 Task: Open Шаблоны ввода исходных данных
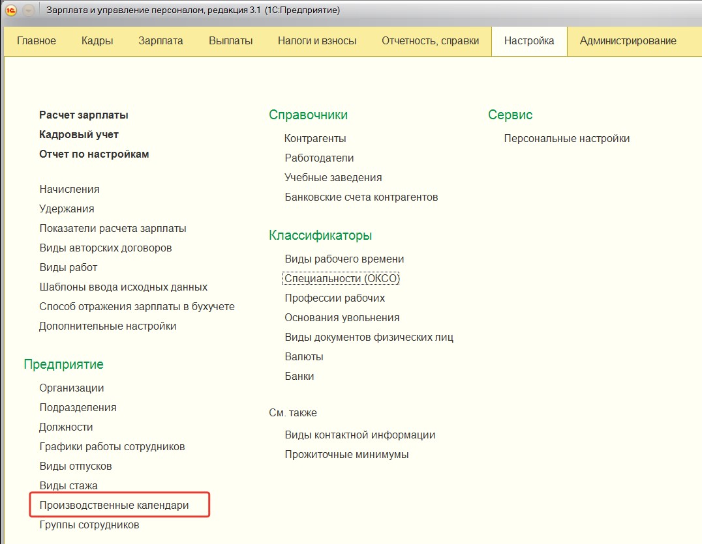[x=123, y=287]
